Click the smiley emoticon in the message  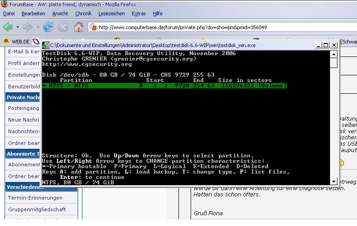tap(342, 163)
